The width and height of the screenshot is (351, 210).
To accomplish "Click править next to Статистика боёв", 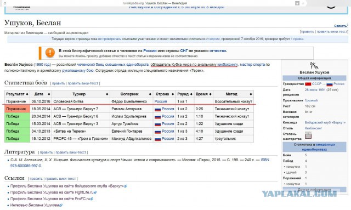I will (x=58, y=83).
